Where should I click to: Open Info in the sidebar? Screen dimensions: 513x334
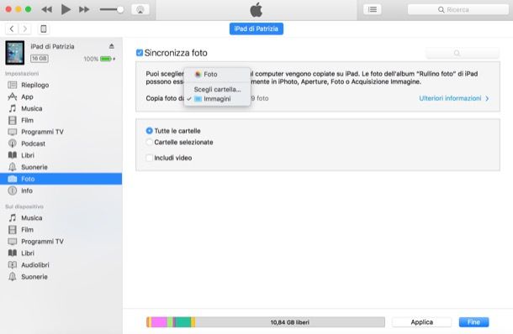click(x=61, y=190)
